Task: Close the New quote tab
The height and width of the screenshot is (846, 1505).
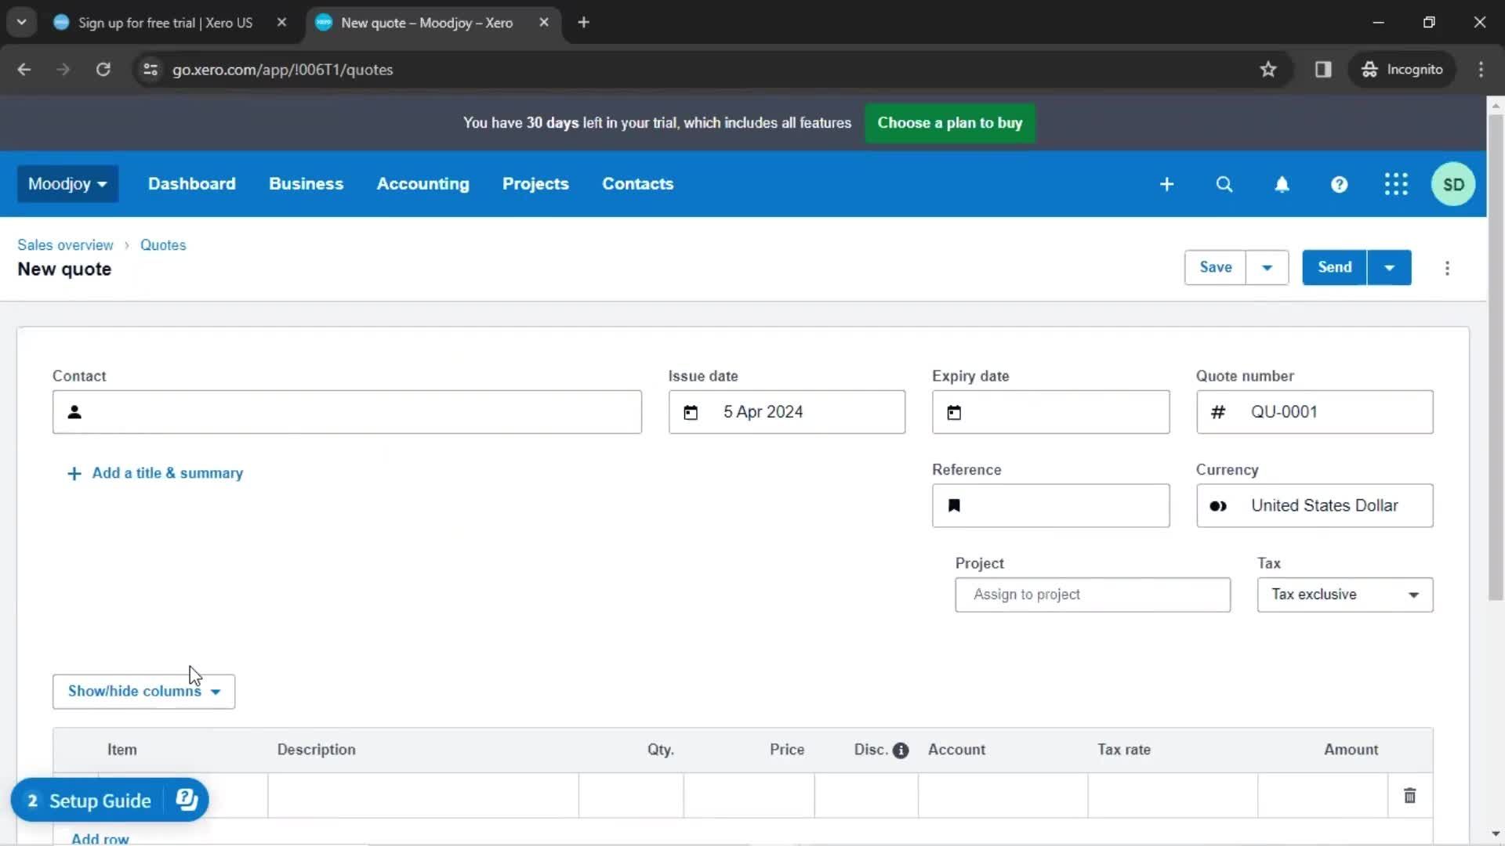Action: point(544,23)
